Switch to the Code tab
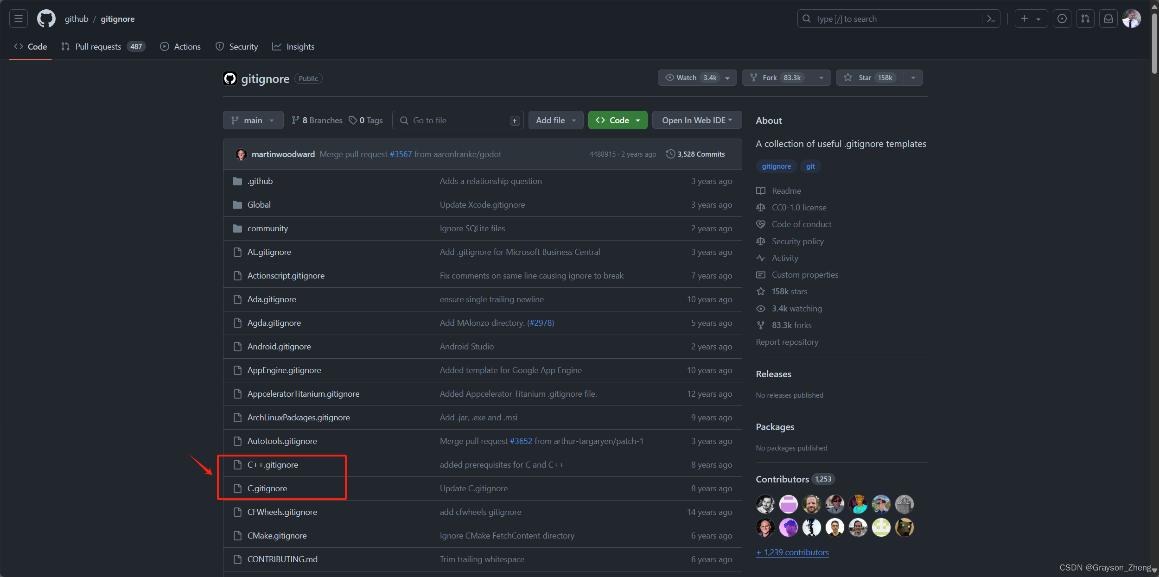The width and height of the screenshot is (1159, 577). pyautogui.click(x=31, y=46)
